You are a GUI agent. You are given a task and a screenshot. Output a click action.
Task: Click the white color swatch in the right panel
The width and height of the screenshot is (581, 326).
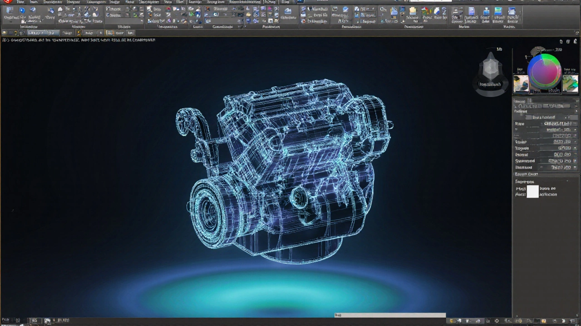click(532, 192)
